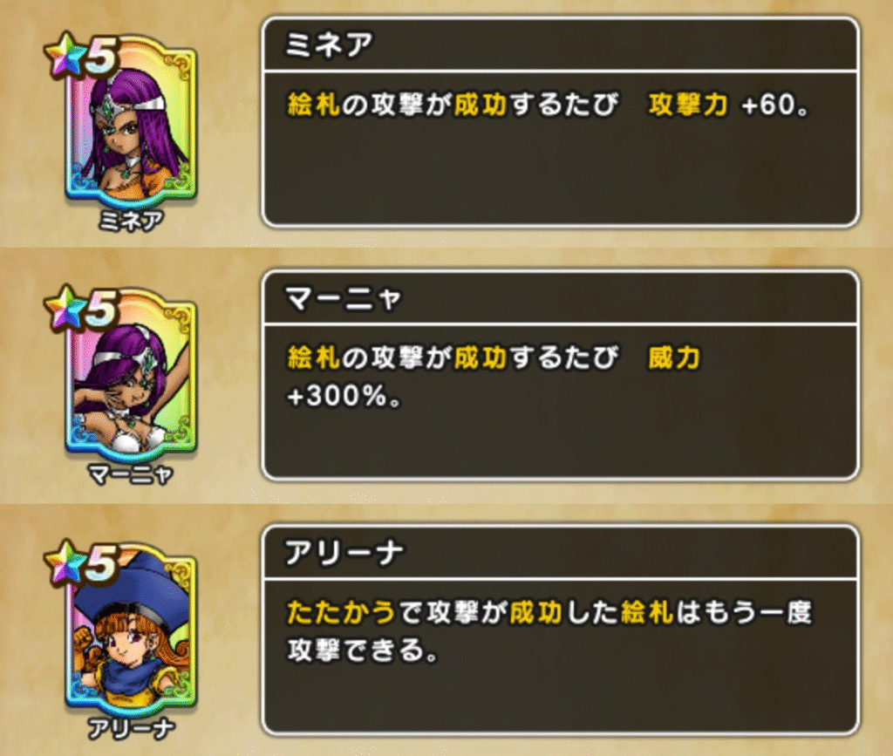Click the アリーナ name label under card
The height and width of the screenshot is (756, 893).
[x=131, y=728]
